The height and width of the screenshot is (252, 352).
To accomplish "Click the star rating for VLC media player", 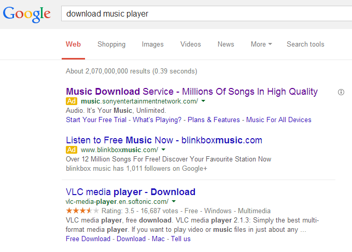I will pos(82,211).
